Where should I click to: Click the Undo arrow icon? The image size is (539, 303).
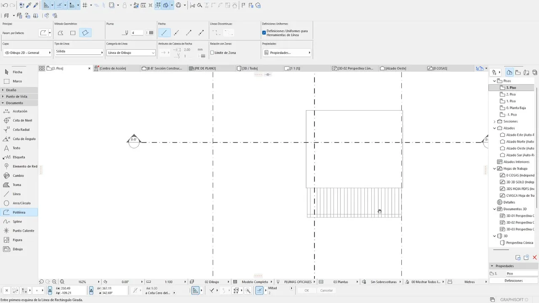tap(5, 5)
